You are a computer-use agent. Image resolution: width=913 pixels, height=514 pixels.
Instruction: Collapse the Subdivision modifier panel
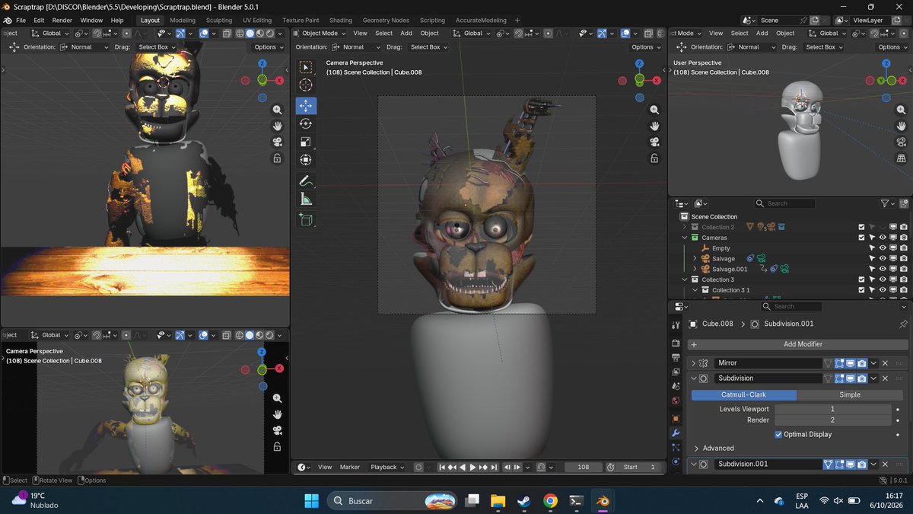click(x=693, y=378)
